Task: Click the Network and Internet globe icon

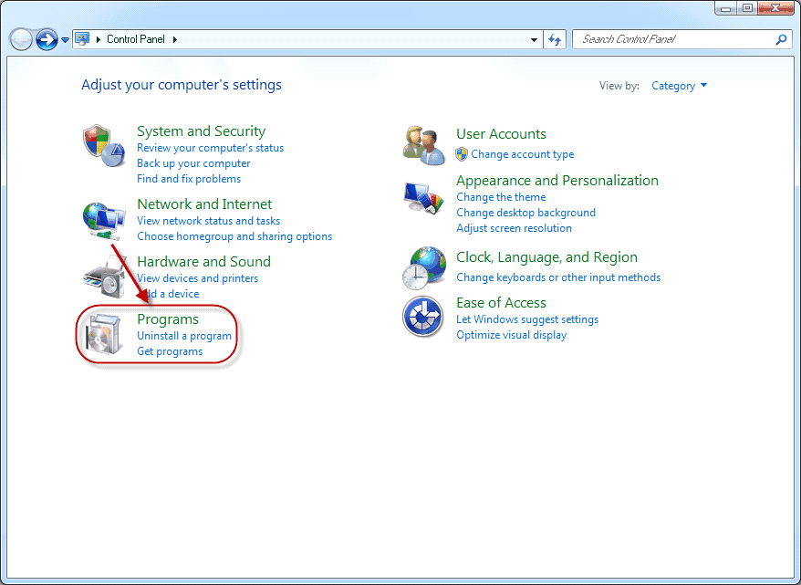Action: (103, 217)
